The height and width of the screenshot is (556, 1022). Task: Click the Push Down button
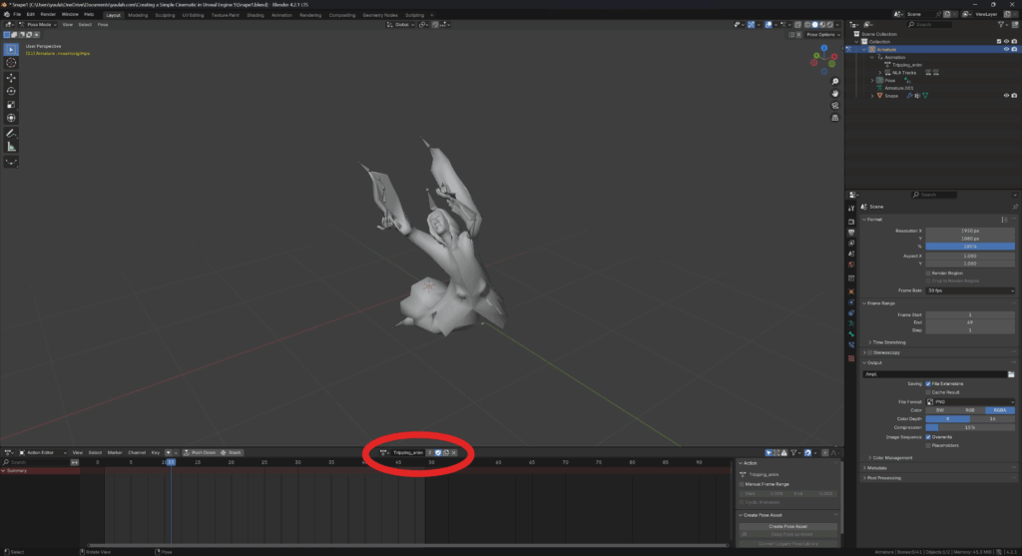201,452
